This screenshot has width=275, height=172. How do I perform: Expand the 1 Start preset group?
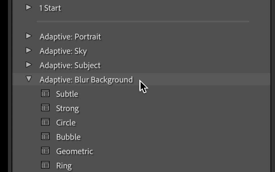point(29,7)
